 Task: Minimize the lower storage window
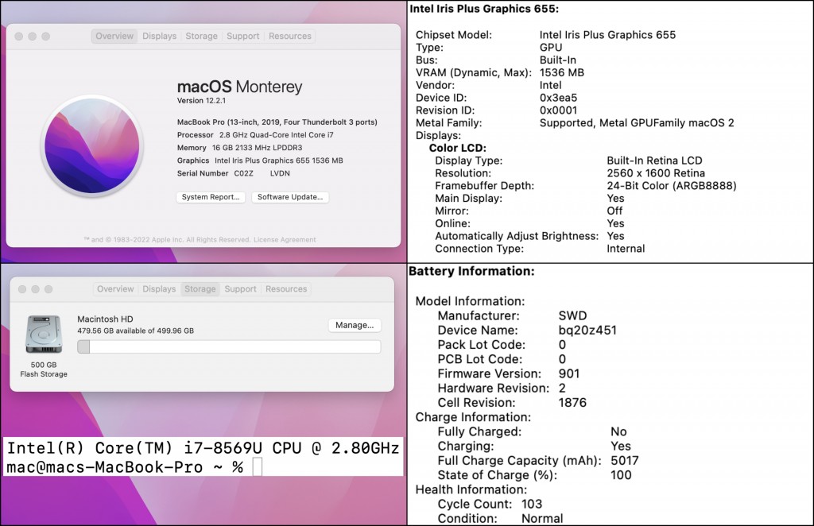pyautogui.click(x=35, y=289)
